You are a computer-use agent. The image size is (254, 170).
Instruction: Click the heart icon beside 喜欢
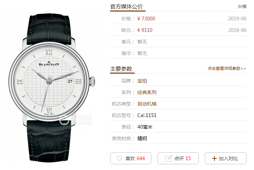coord(119,158)
